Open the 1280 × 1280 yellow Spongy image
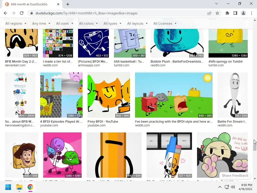The image size is (257, 193). click(x=228, y=43)
